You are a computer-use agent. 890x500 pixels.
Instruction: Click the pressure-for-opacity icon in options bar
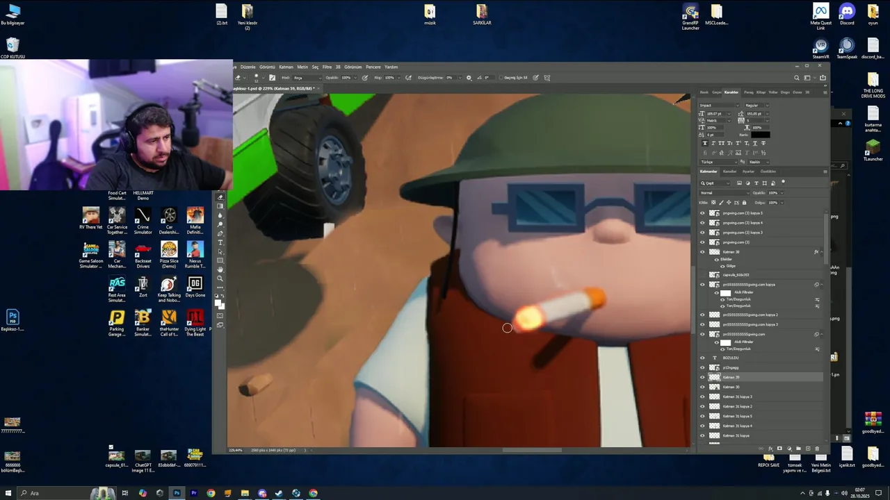(364, 78)
